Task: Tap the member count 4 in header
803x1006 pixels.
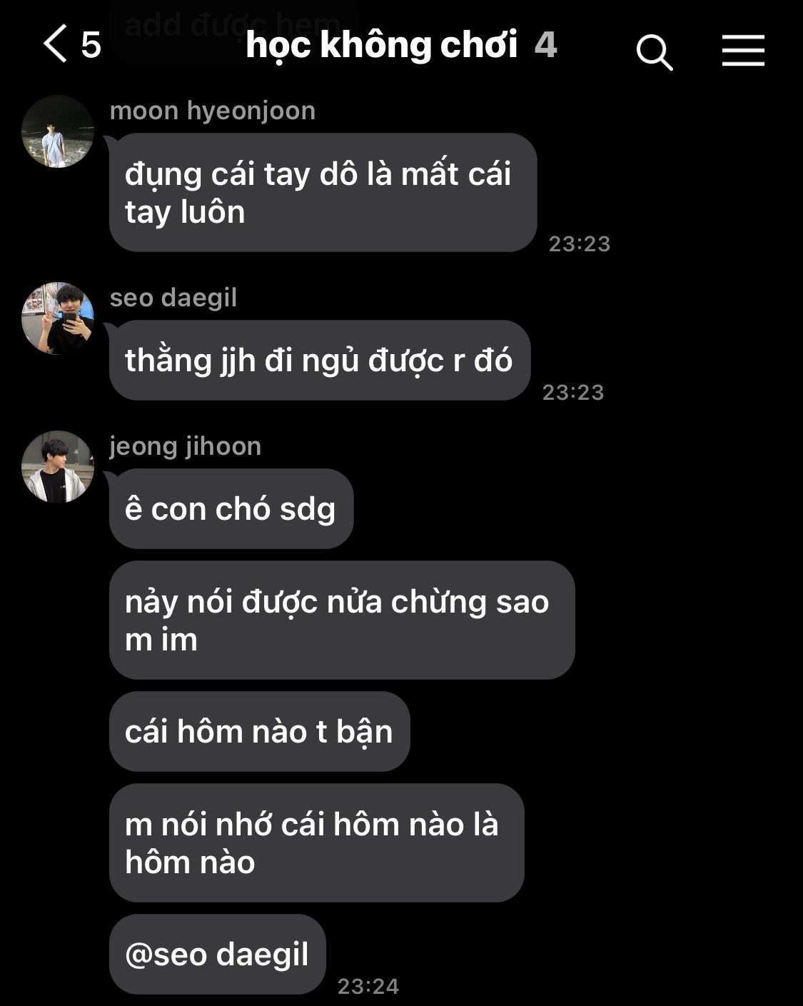Action: (545, 45)
